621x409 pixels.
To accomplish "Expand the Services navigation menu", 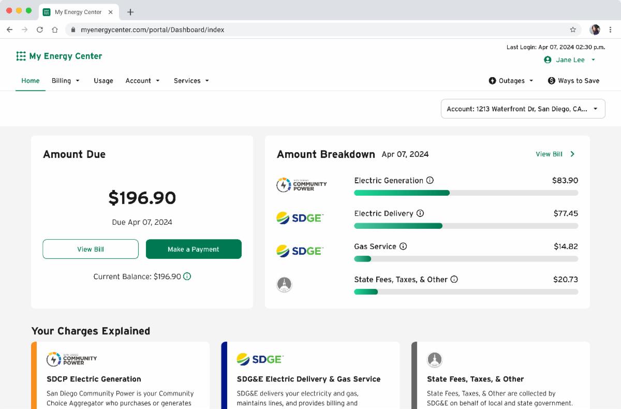I will [191, 81].
